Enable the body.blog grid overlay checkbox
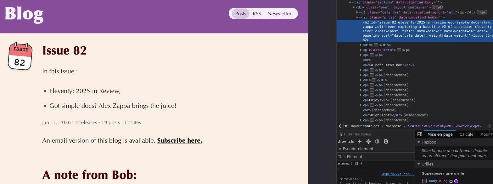This screenshot has height=184, width=493. coord(424,181)
